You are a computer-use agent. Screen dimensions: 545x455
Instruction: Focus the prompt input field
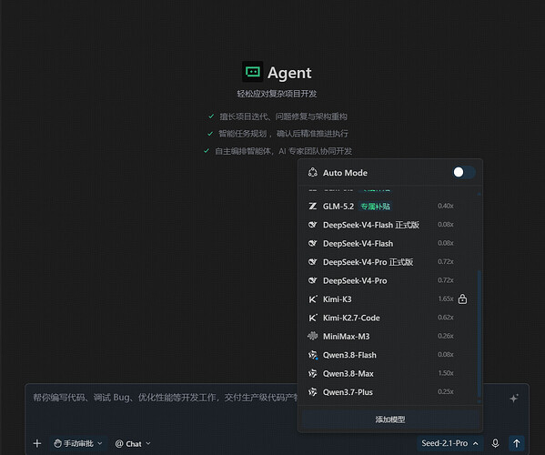(164, 398)
